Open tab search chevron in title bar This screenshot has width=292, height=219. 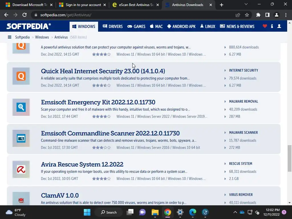click(x=246, y=4)
